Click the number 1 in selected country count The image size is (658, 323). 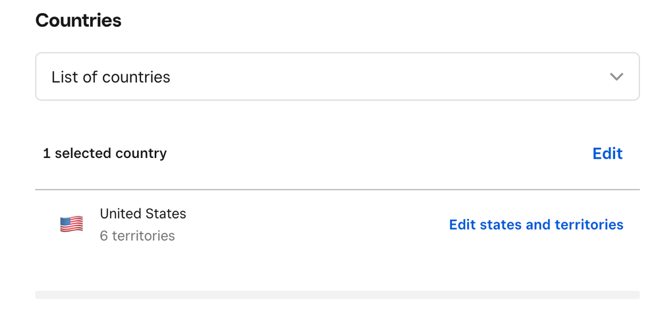(x=47, y=153)
